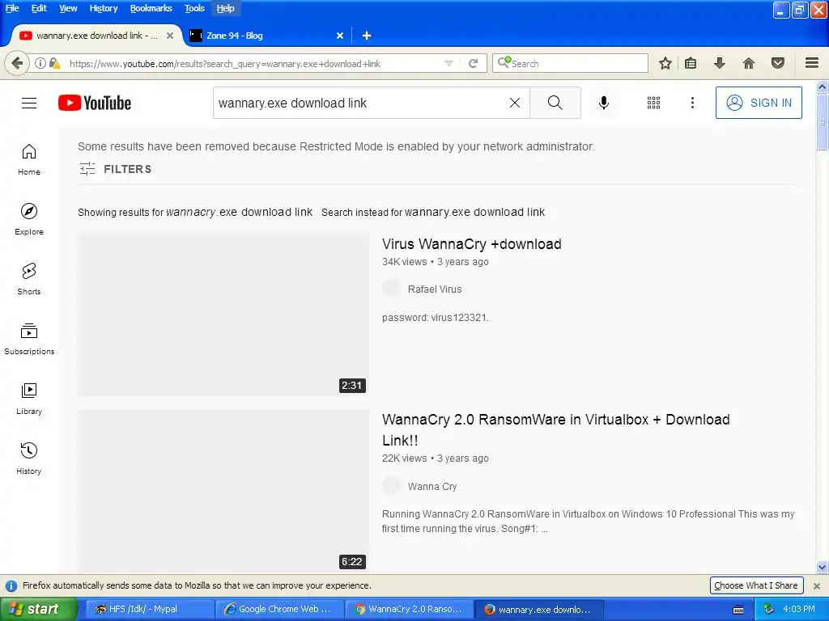Image resolution: width=829 pixels, height=621 pixels.
Task: Open the History menu in menu bar
Action: [x=103, y=8]
